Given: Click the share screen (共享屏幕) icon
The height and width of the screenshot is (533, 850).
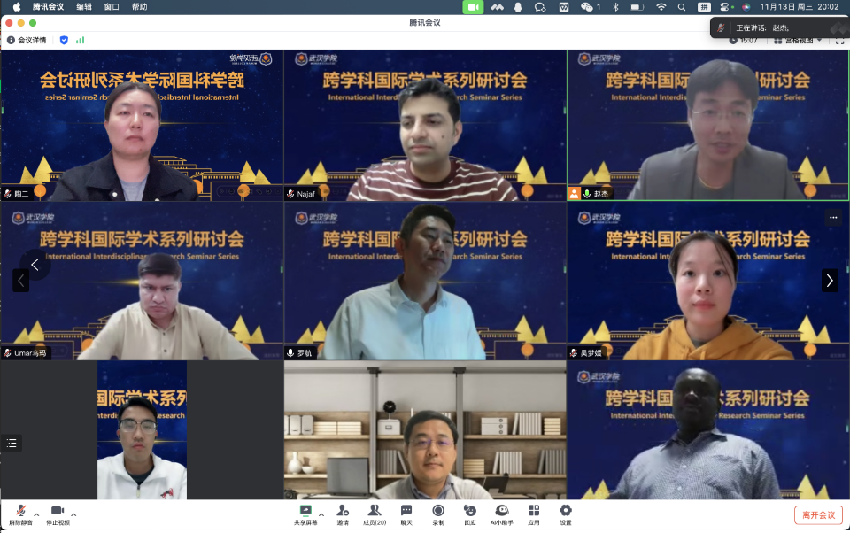Looking at the screenshot, I should 305,511.
